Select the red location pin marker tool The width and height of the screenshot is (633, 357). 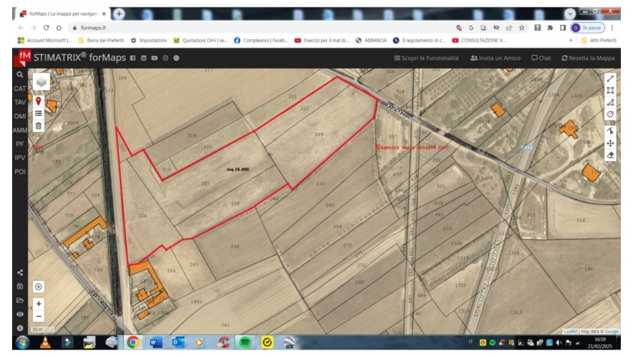[38, 101]
